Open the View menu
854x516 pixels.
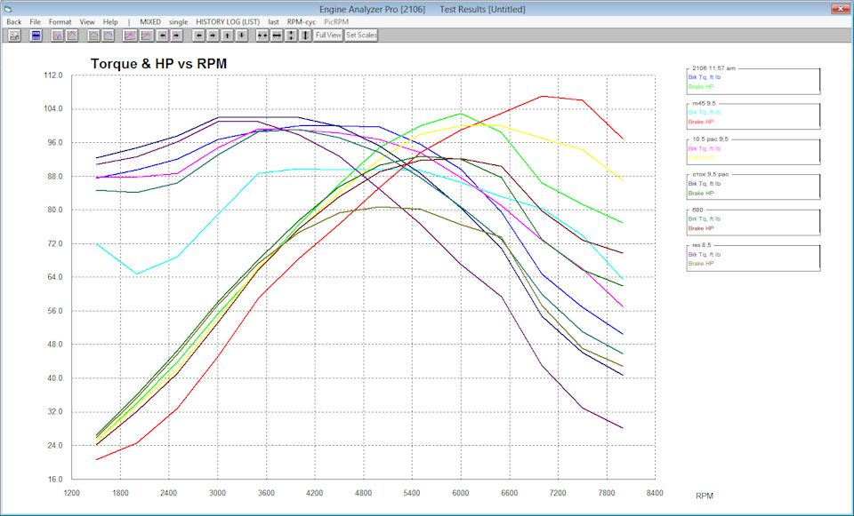[x=87, y=21]
